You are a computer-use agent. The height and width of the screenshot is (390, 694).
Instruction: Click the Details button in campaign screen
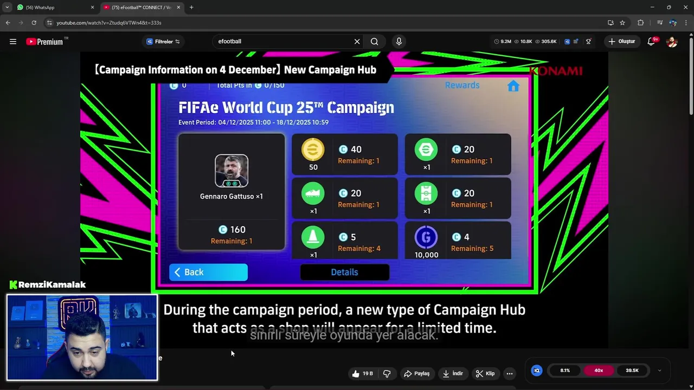pos(344,272)
